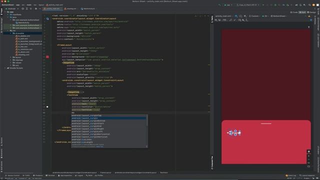Open the Terminal tool window
Image resolution: width=320 pixels, height=180 pixels.
click(50, 175)
